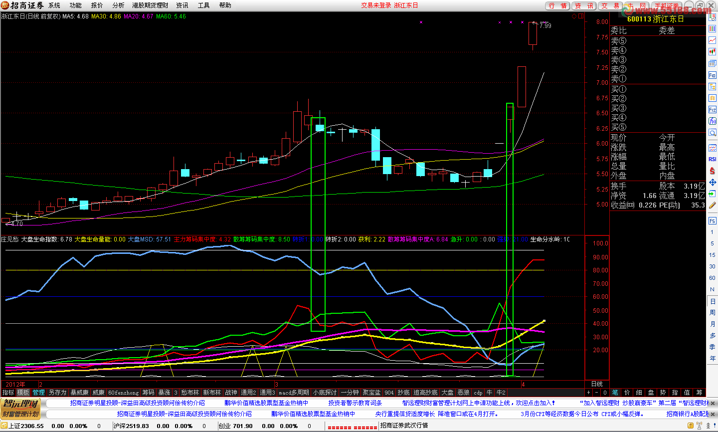718x432 pixels.
Task: Open the f(x) formula icon
Action: (x=712, y=121)
